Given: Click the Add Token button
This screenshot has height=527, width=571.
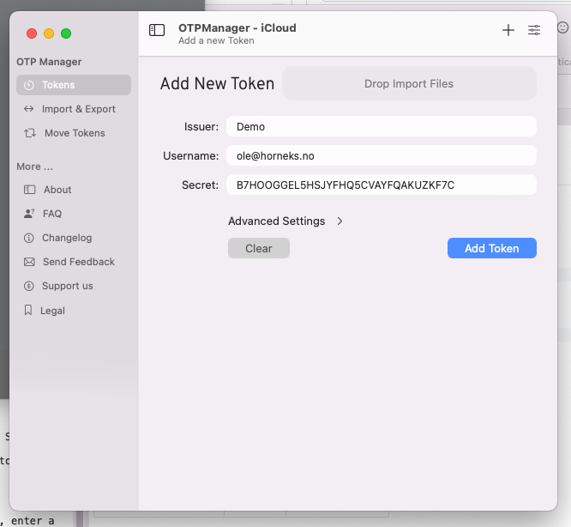Looking at the screenshot, I should coord(491,248).
